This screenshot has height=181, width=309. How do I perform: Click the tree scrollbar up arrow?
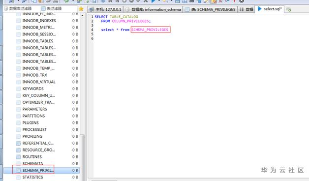point(82,15)
